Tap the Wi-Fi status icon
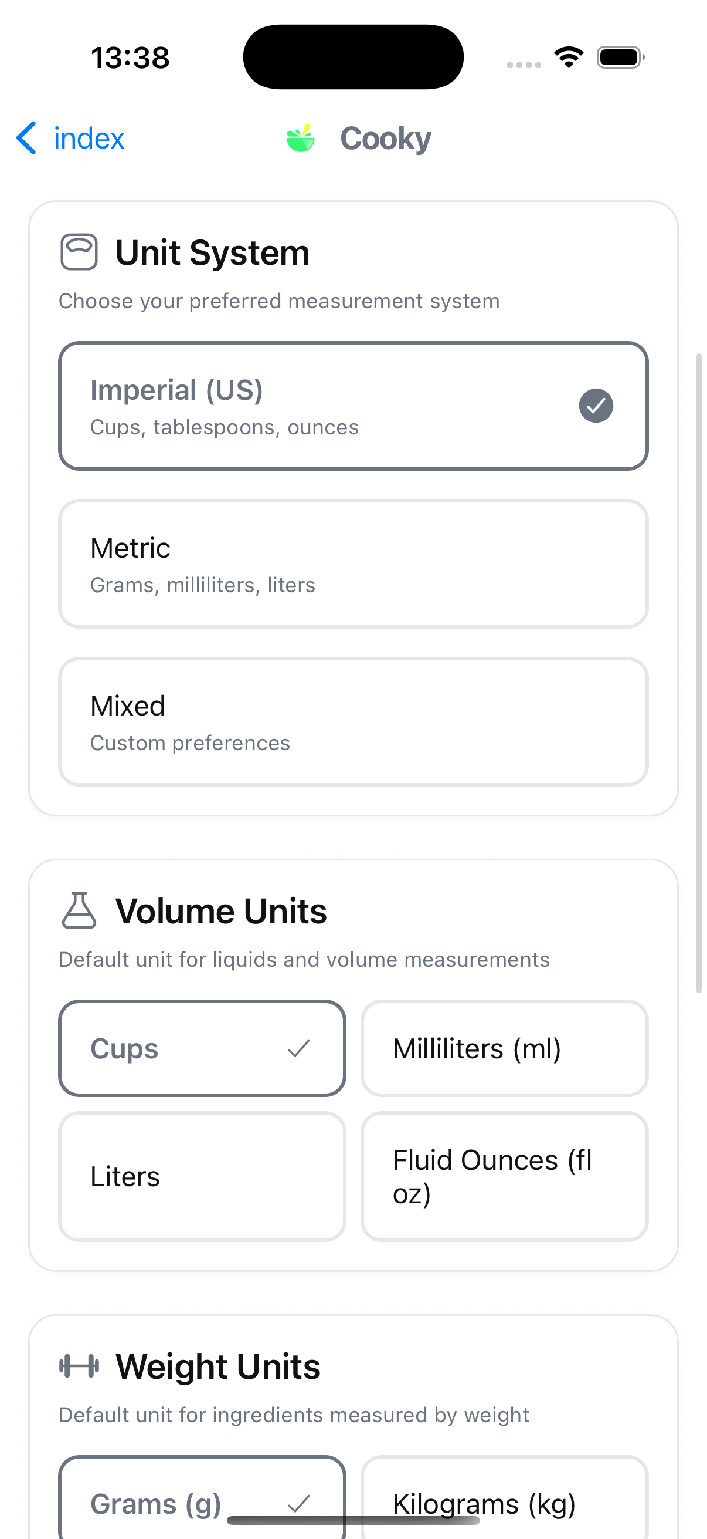This screenshot has height=1539, width=707. pyautogui.click(x=569, y=58)
